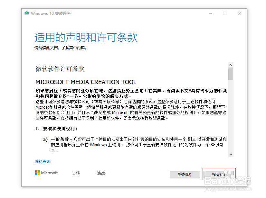The image size is (266, 198).
Task: Click the Accept (接受) button
Action: pos(218,174)
